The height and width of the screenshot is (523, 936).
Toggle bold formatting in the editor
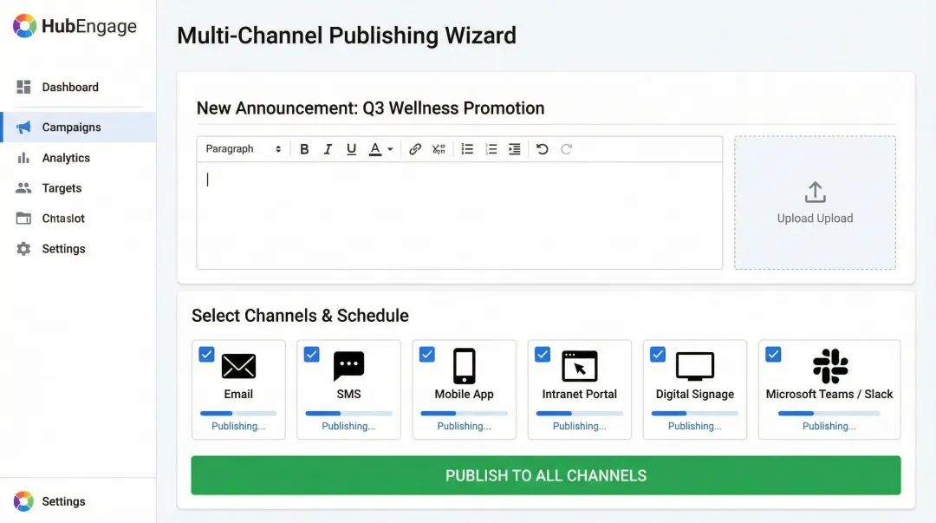click(304, 148)
